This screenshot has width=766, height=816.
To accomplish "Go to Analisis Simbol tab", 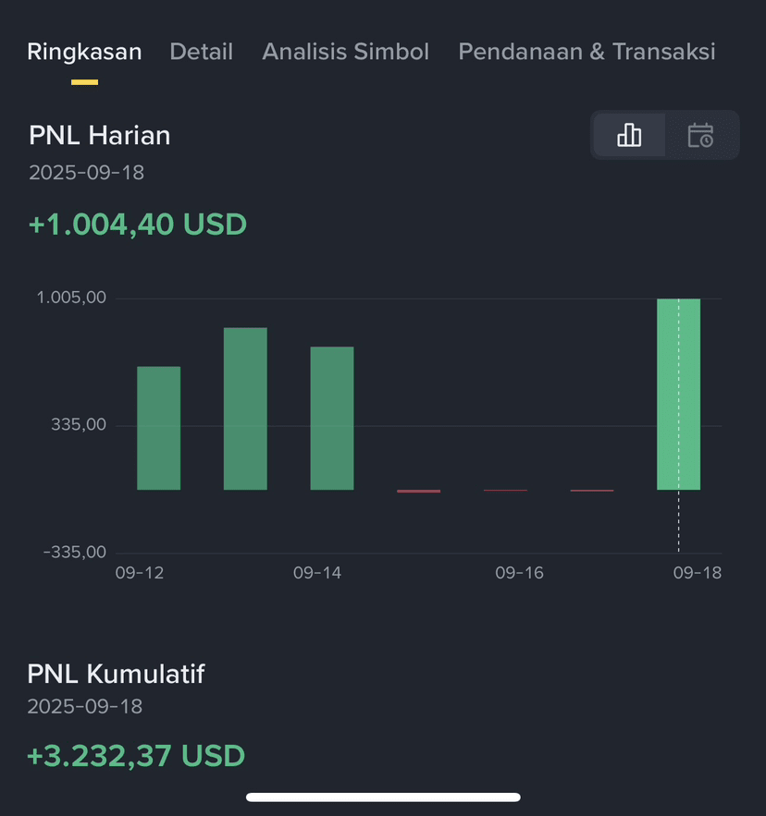I will [x=345, y=52].
